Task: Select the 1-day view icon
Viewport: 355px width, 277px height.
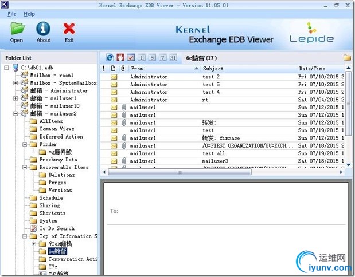Action: pyautogui.click(x=142, y=57)
